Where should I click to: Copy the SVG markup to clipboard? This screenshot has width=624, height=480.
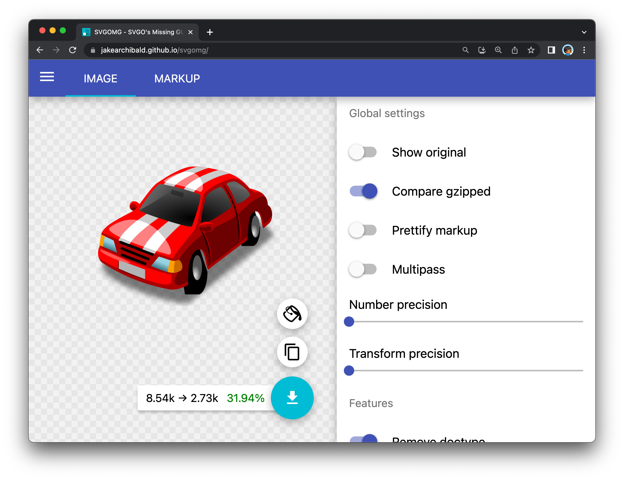tap(292, 352)
